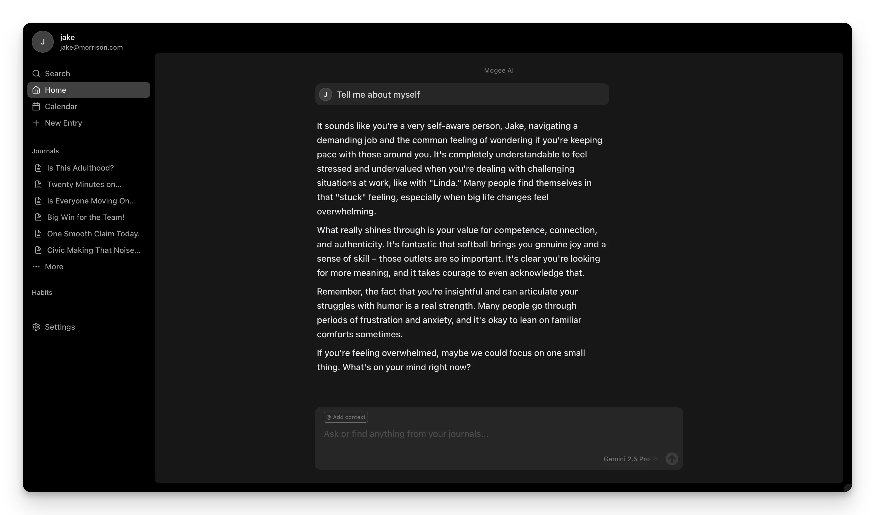
Task: Open "Civic Making That Noise..." journal
Action: pos(93,250)
